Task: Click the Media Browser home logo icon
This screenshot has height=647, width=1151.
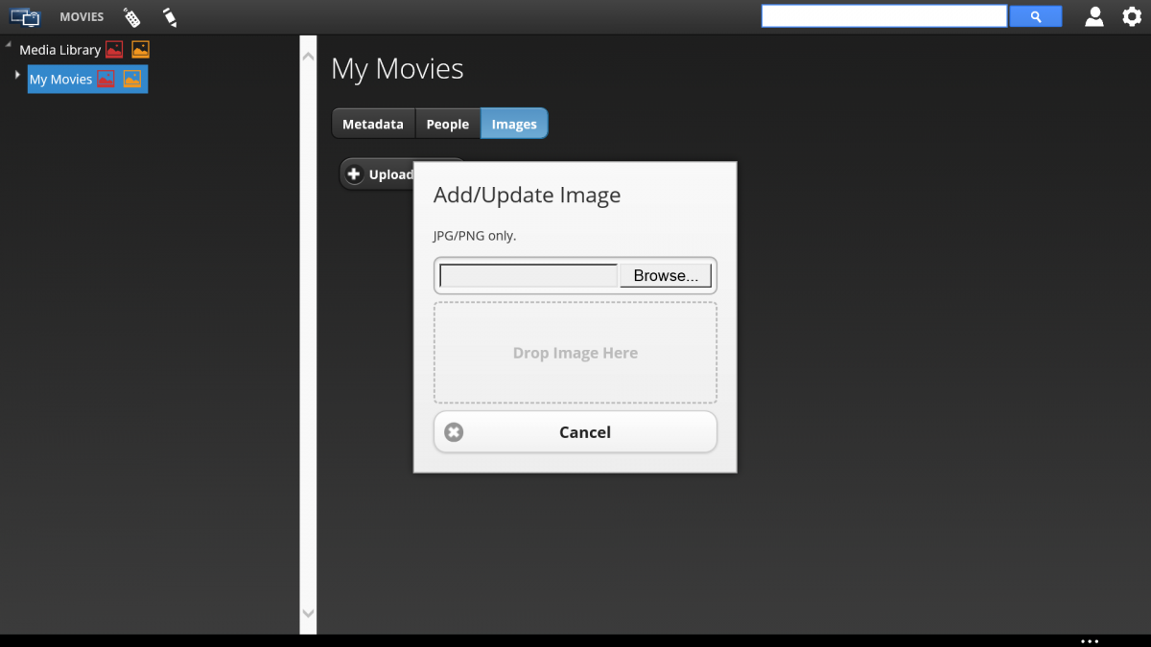Action: coord(26,16)
